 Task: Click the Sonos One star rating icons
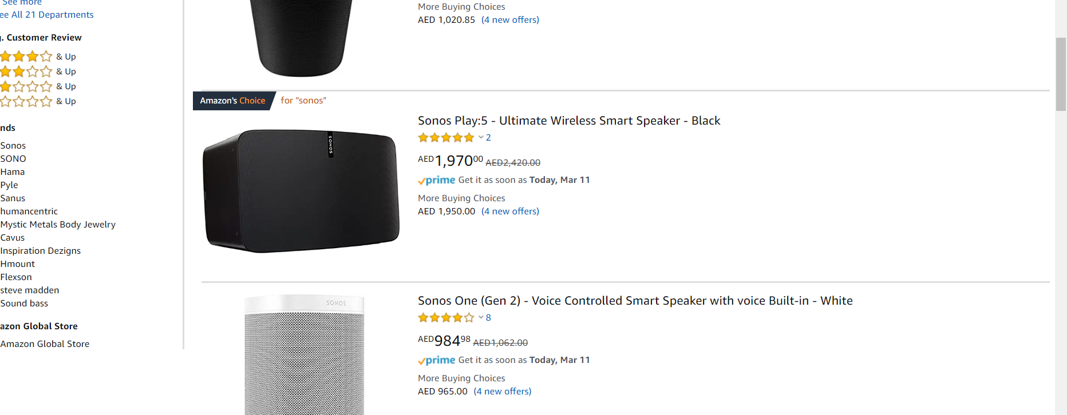446,317
